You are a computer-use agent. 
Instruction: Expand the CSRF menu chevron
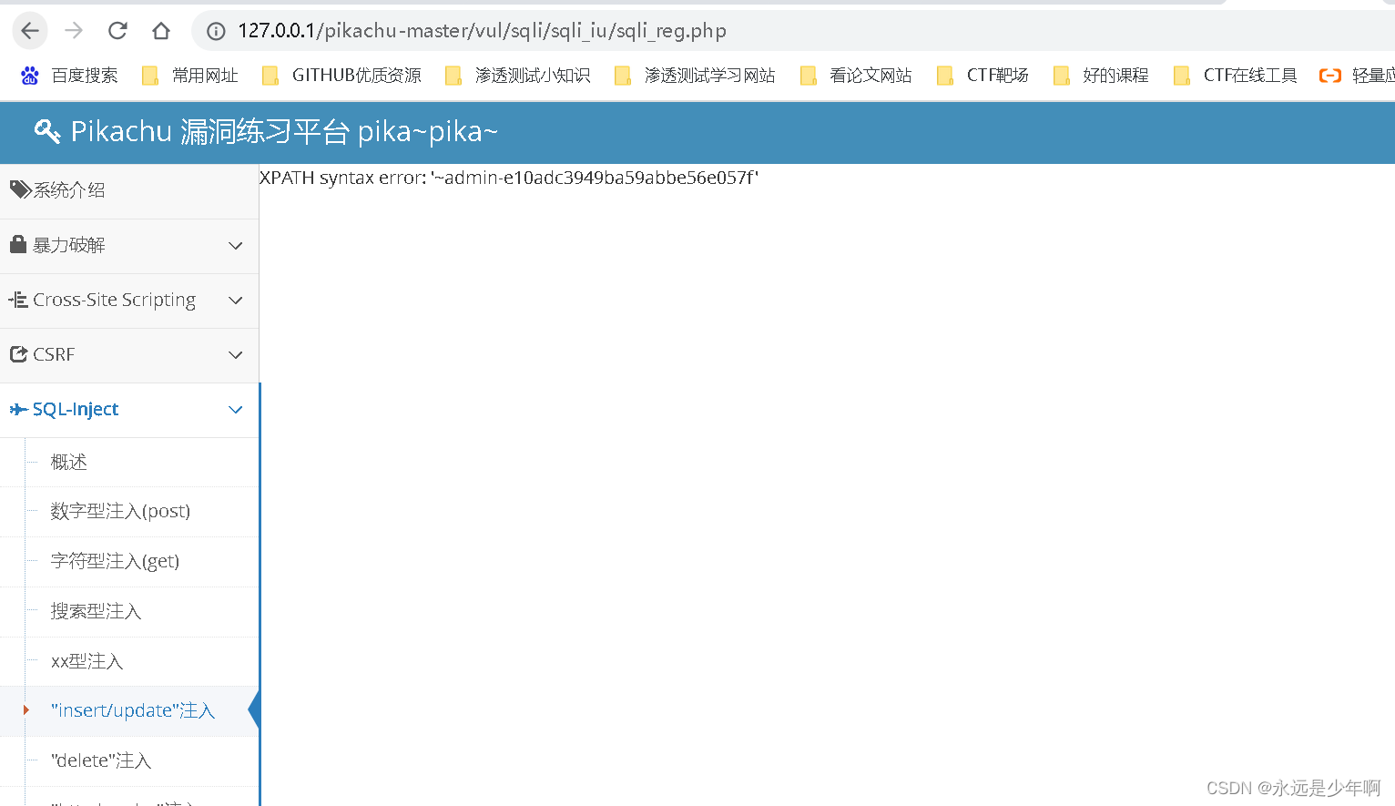236,355
